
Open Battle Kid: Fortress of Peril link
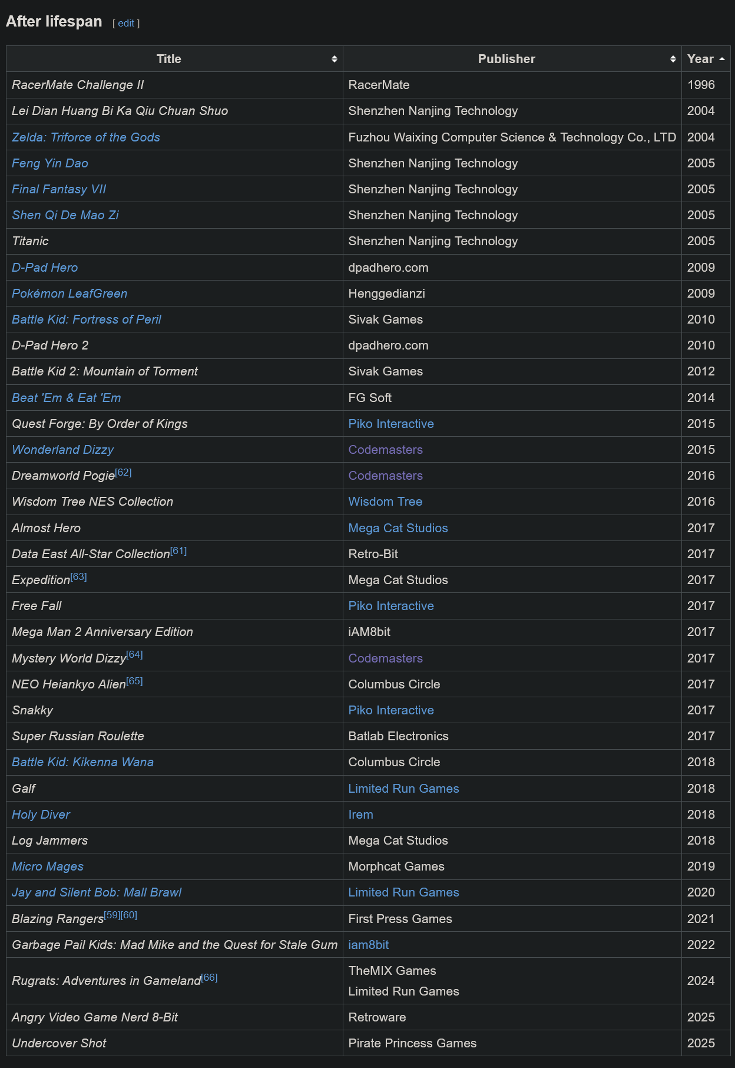click(x=87, y=319)
